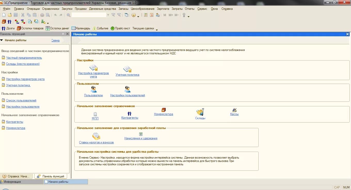Click the Paste clipboard icon
Screen dimensions: 351x190
coord(35,15)
